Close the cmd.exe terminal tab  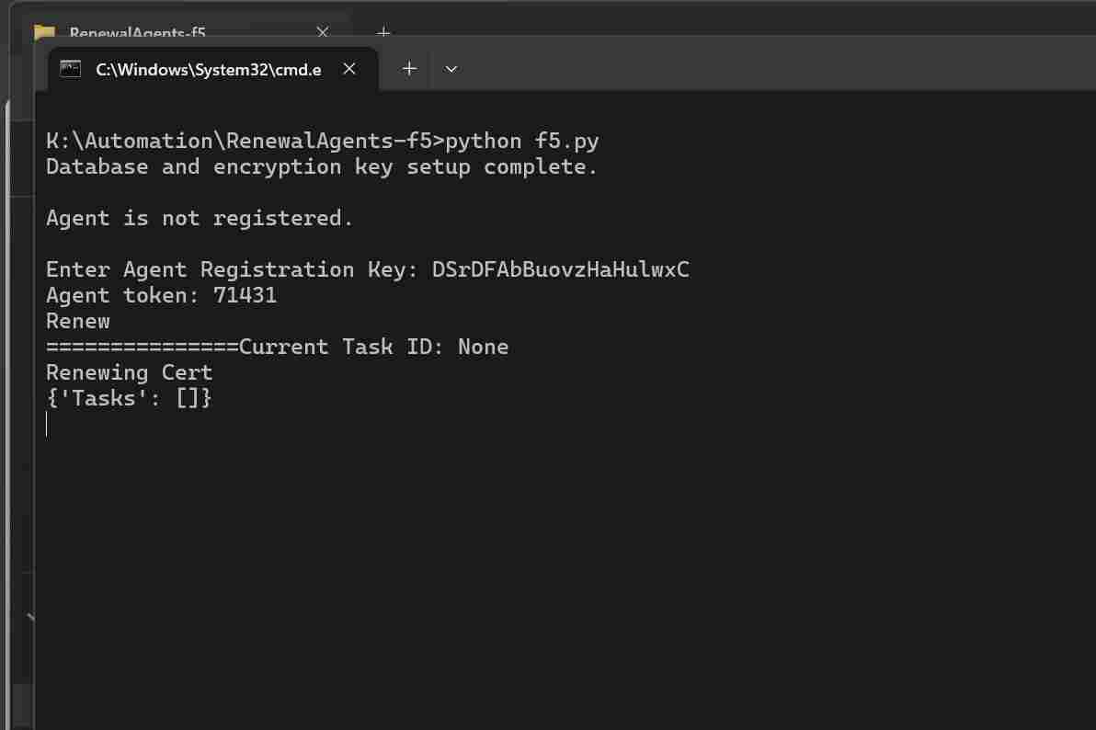(349, 69)
